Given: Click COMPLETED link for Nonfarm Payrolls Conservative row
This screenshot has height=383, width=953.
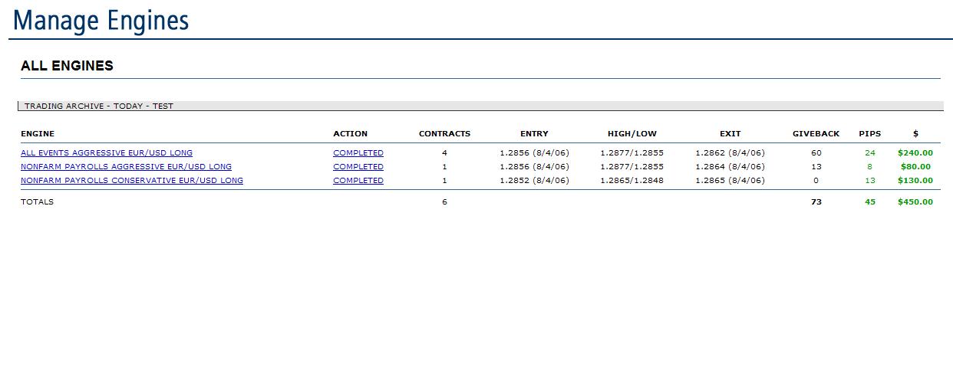Looking at the screenshot, I should (x=358, y=181).
